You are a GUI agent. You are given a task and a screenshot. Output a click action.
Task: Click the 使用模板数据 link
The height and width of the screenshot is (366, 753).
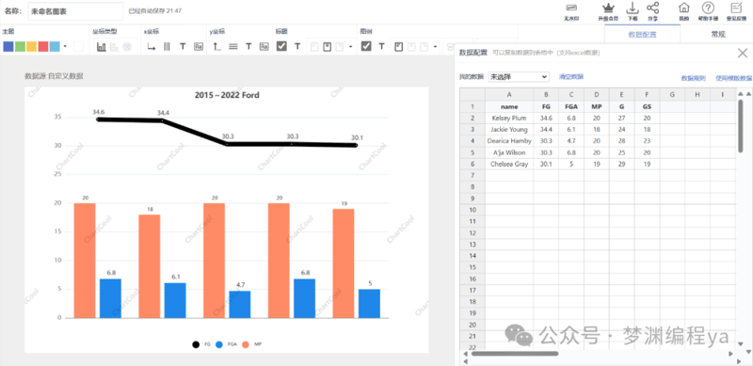click(x=733, y=78)
